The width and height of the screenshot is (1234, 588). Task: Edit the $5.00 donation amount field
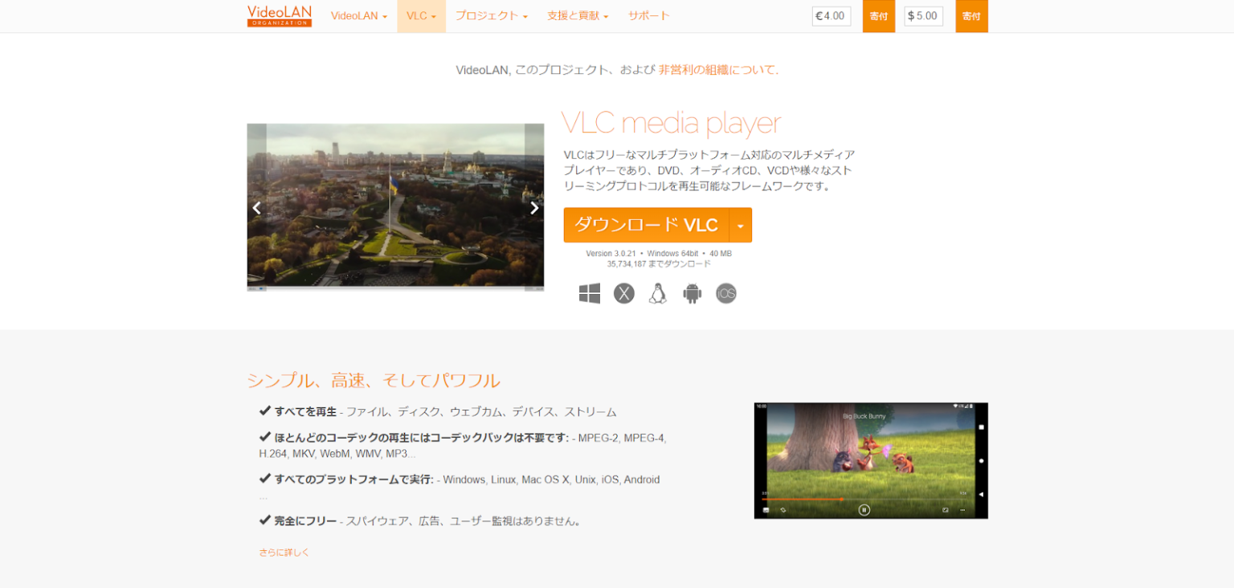click(923, 15)
